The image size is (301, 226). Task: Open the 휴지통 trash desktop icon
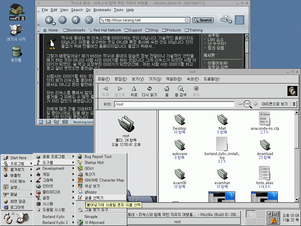point(16,54)
